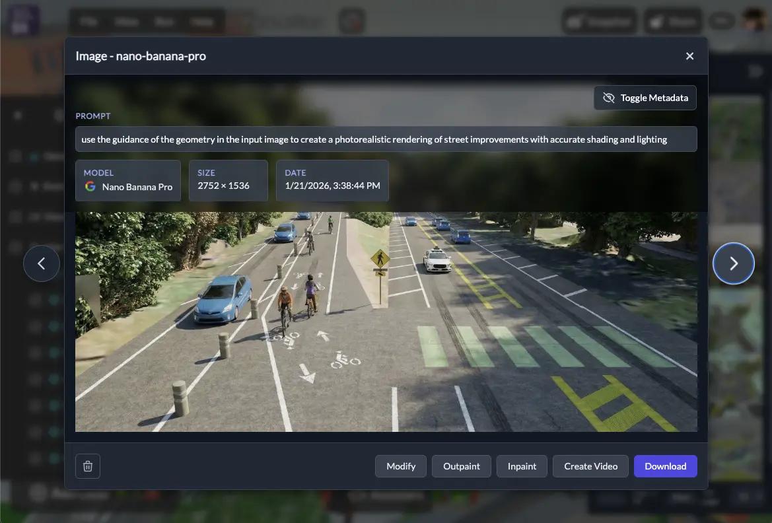Viewport: 772px width, 523px height.
Task: Click the Google logo in Model card
Action: pos(90,187)
